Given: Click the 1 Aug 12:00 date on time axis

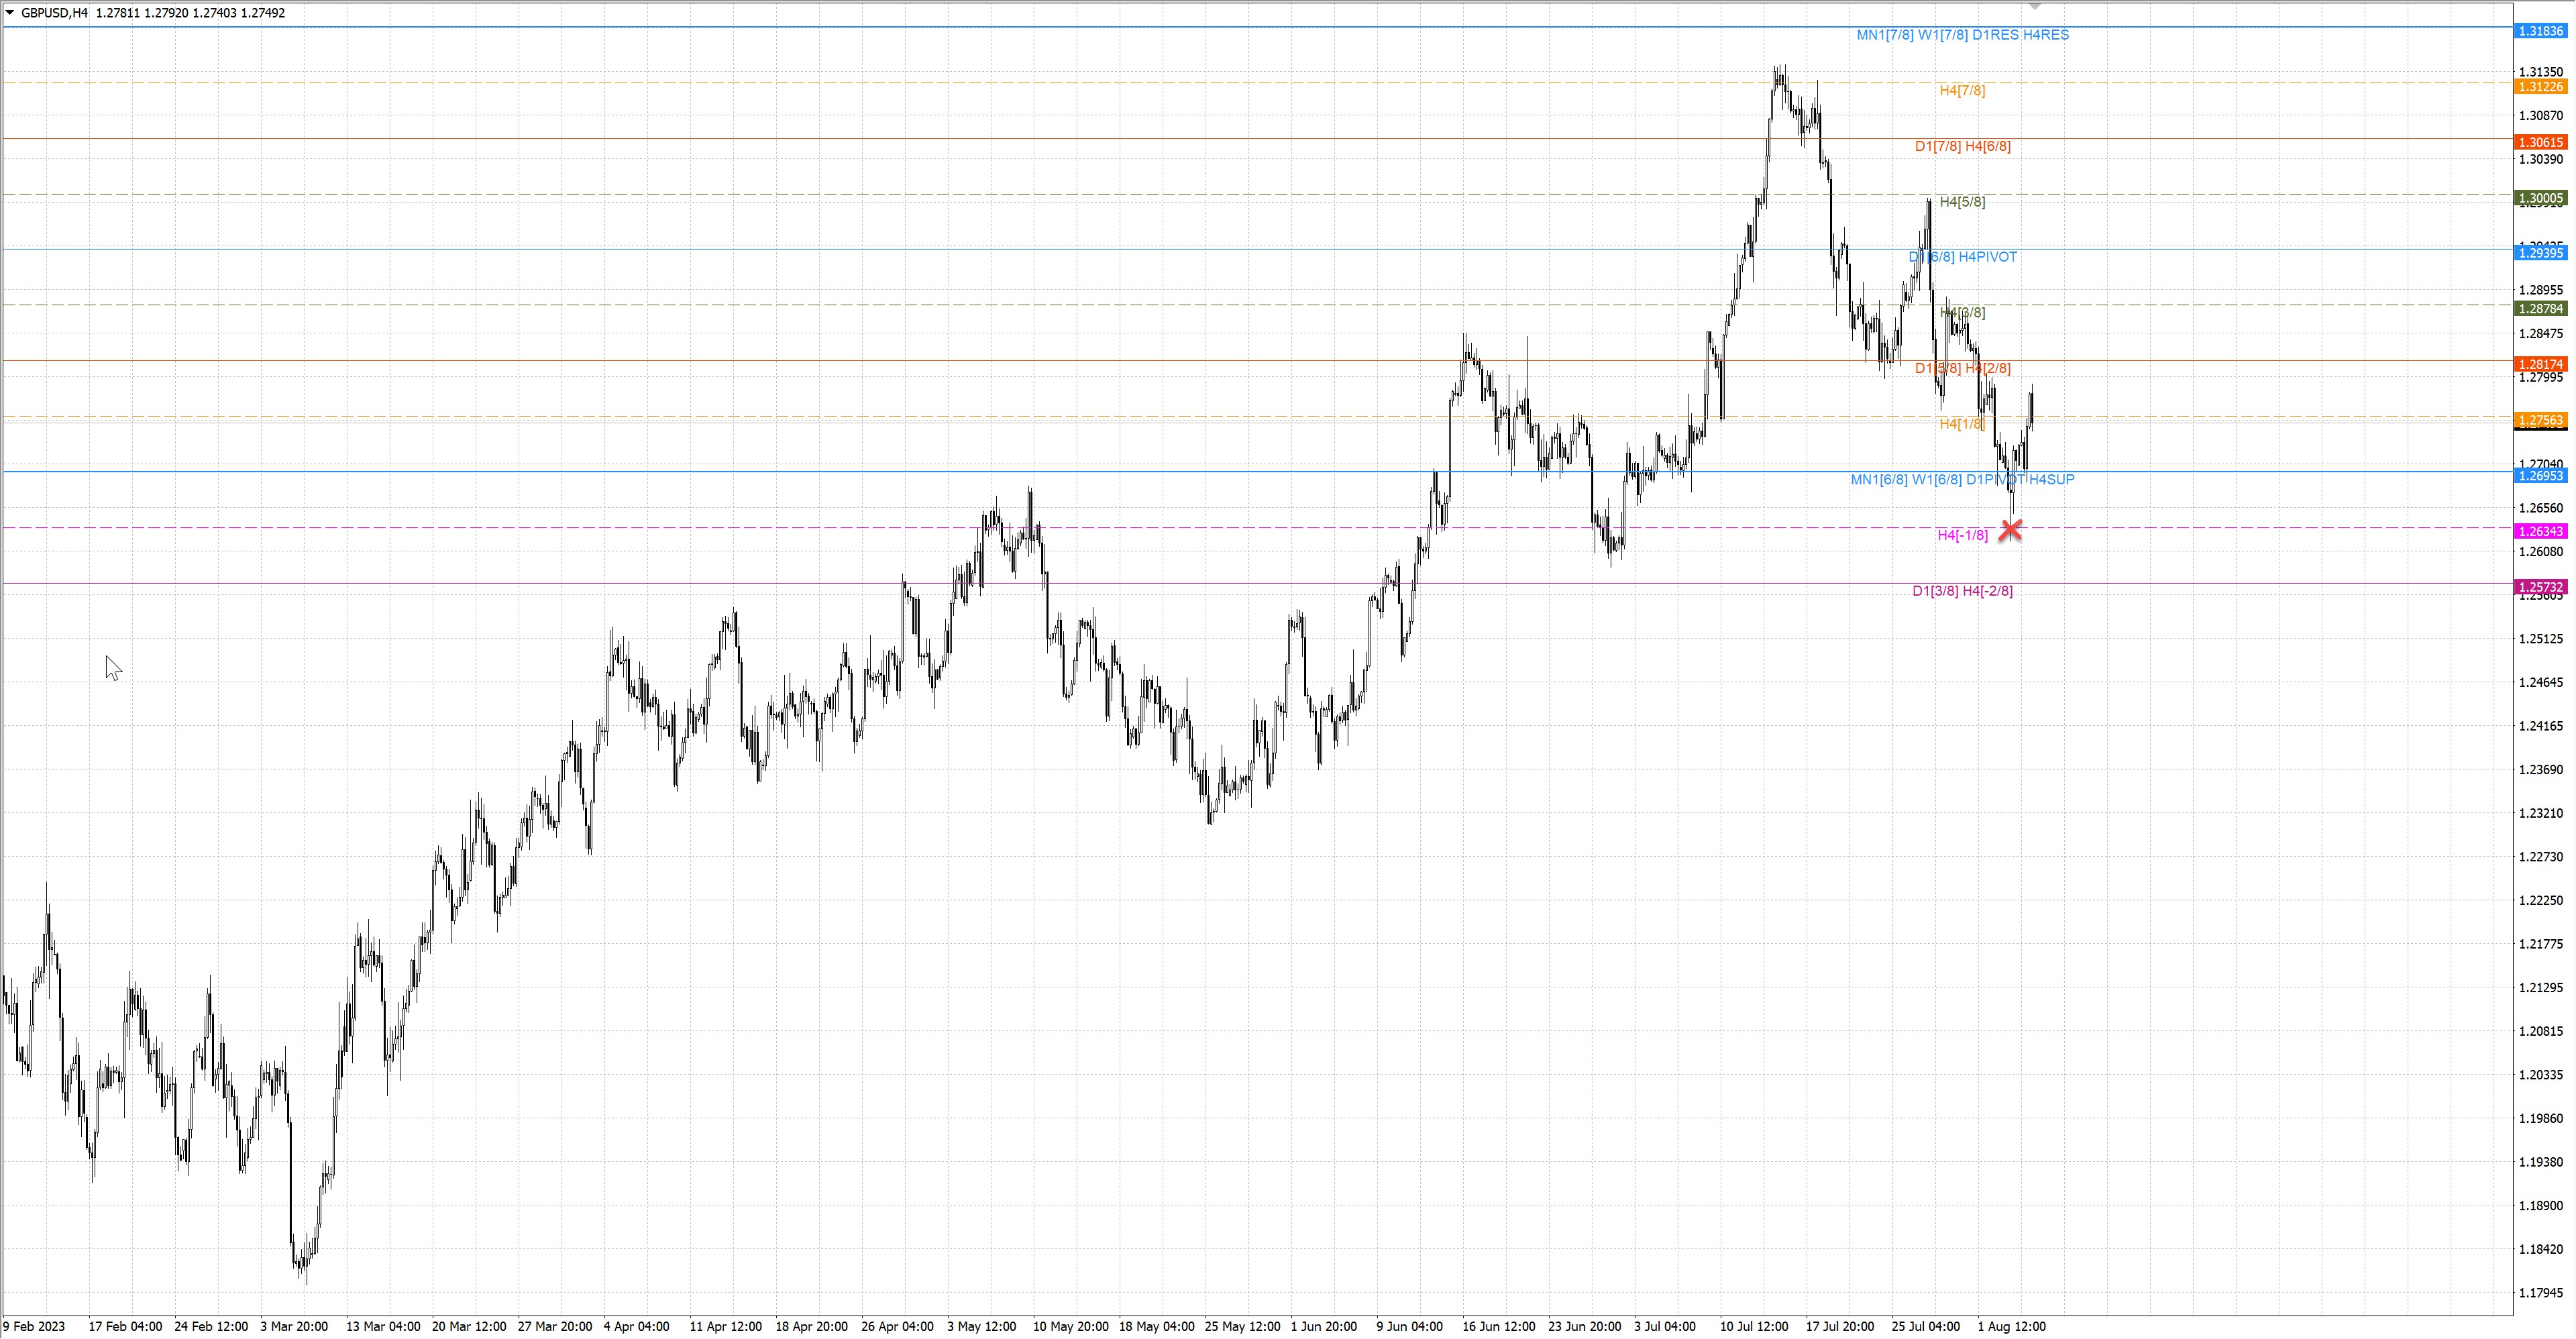Looking at the screenshot, I should tap(2011, 1326).
